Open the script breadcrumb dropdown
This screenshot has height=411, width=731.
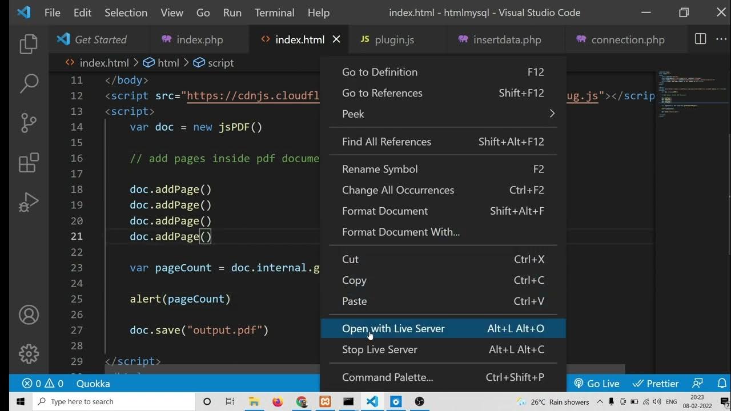(x=214, y=63)
